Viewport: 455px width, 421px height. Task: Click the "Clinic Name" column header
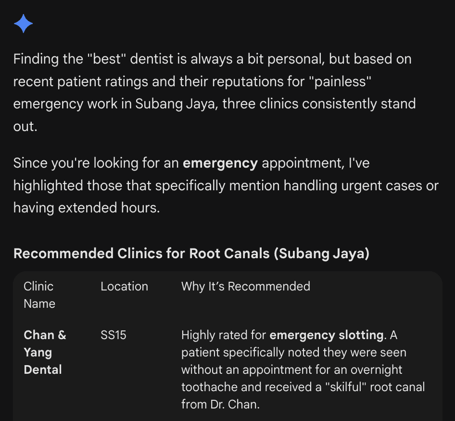point(39,295)
